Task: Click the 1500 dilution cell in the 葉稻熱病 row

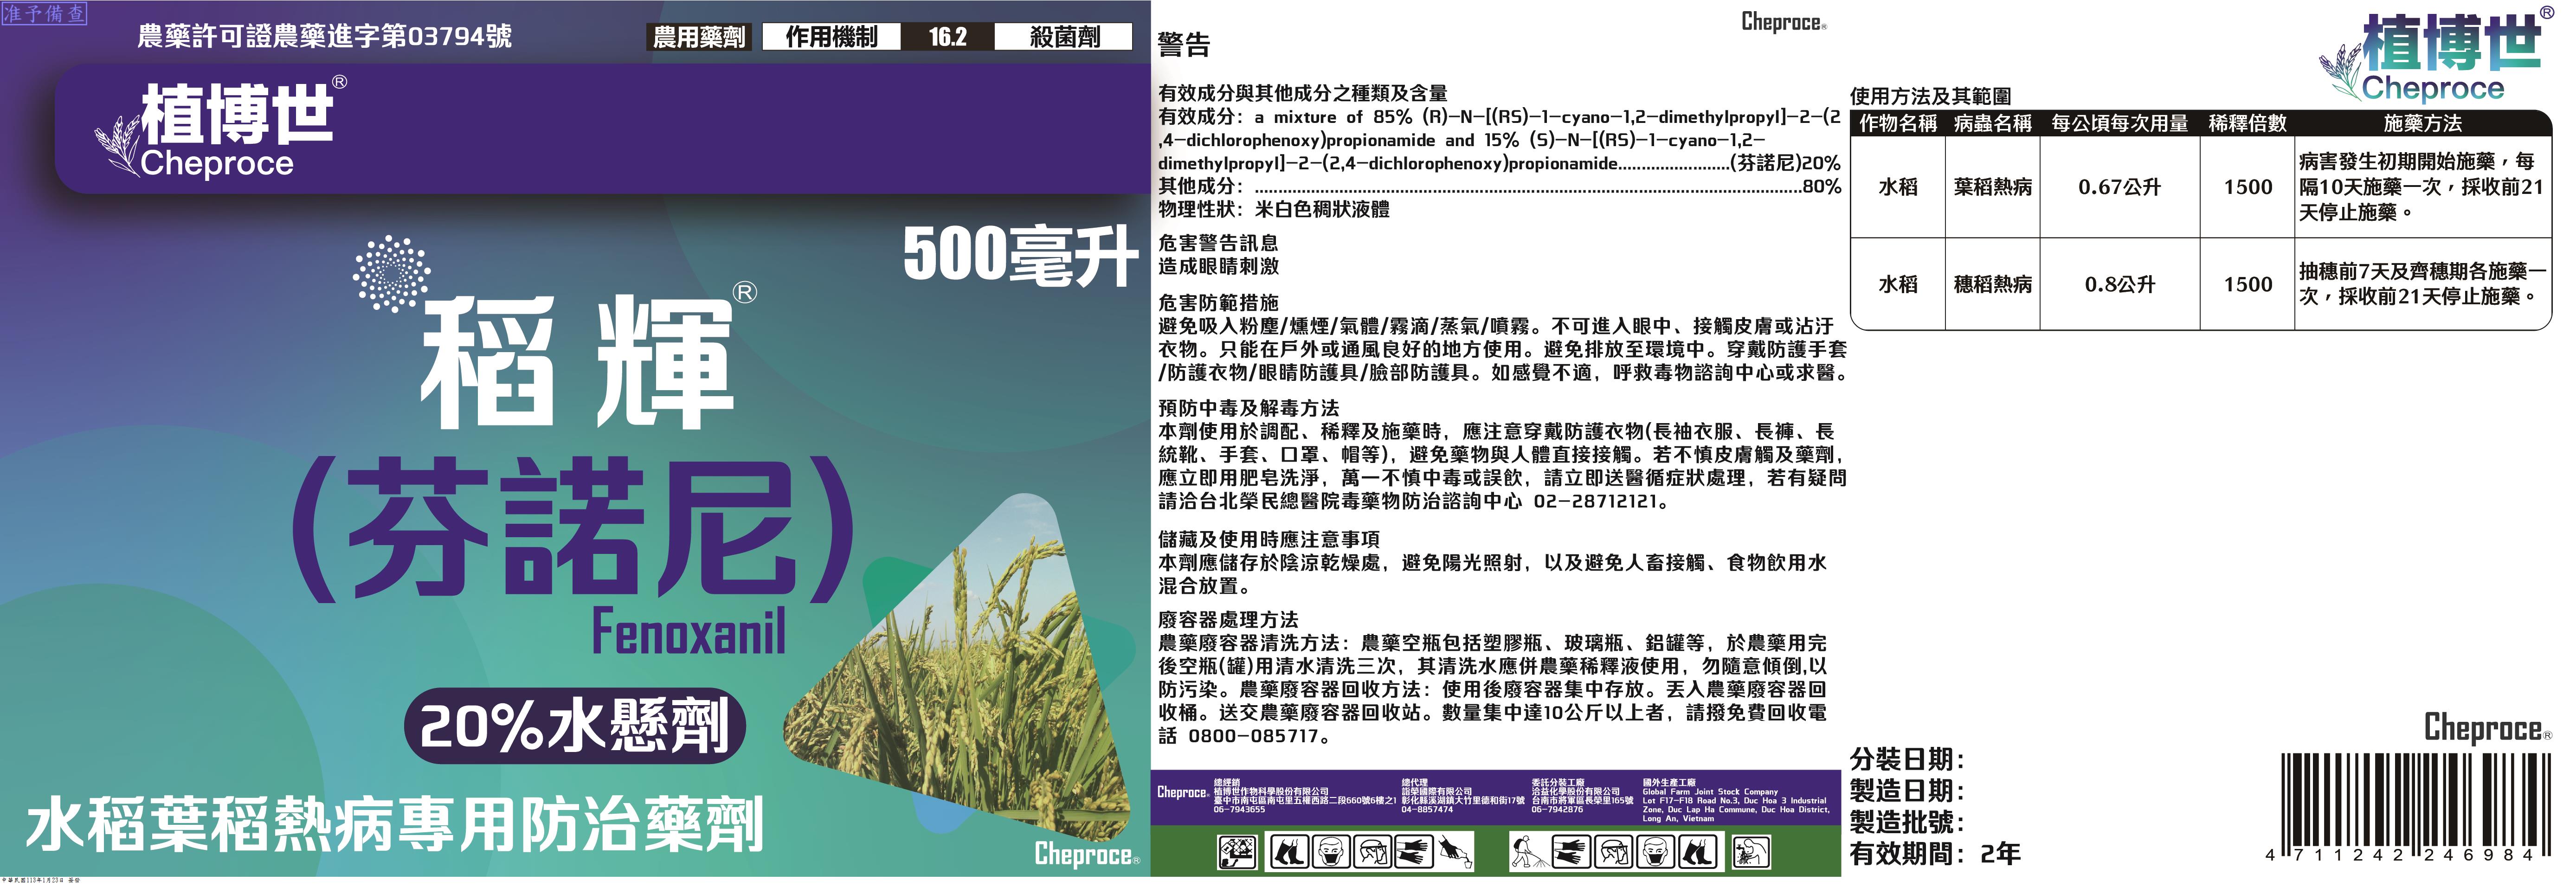Action: (2248, 187)
